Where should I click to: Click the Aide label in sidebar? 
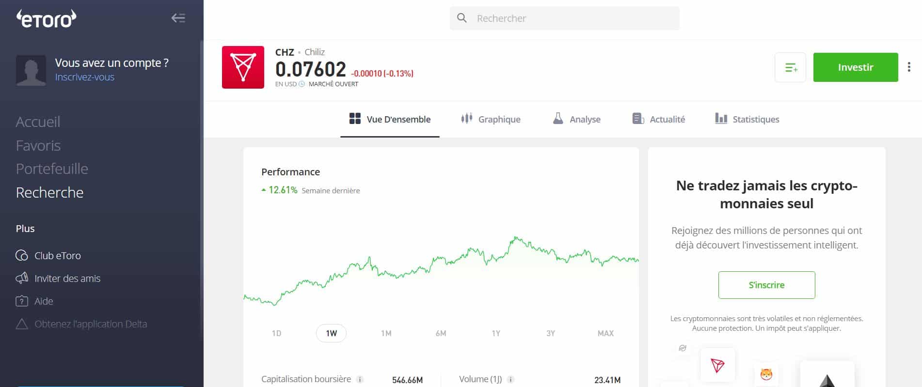[x=44, y=301]
